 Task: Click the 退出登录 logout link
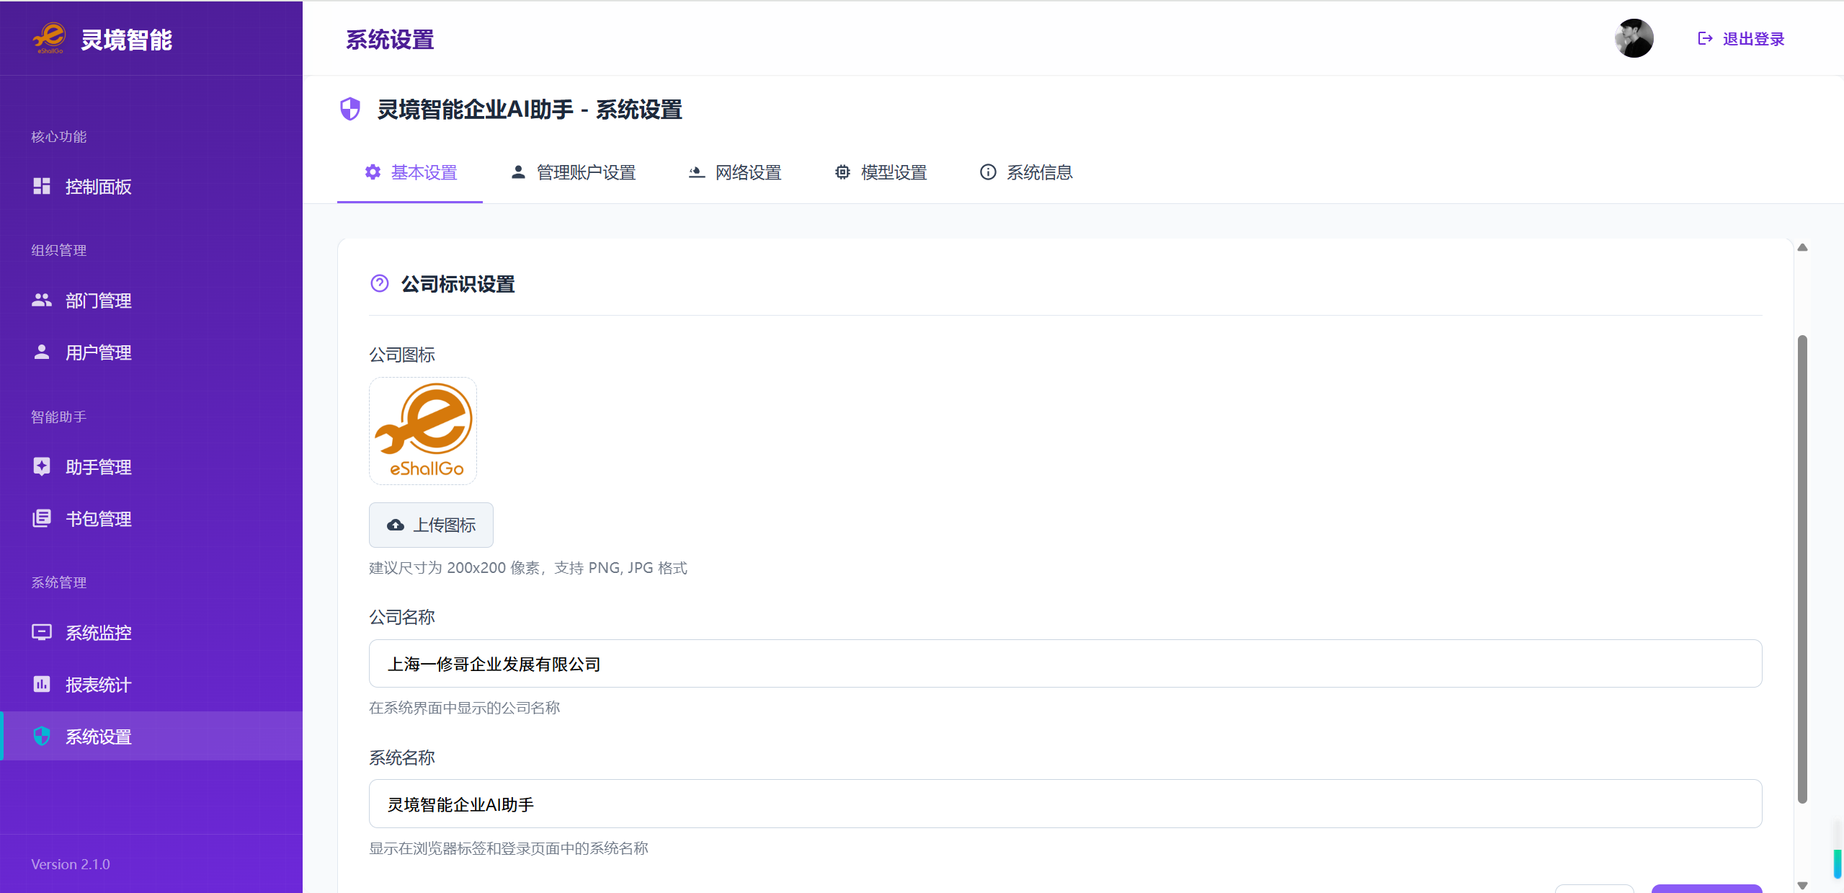(1741, 39)
